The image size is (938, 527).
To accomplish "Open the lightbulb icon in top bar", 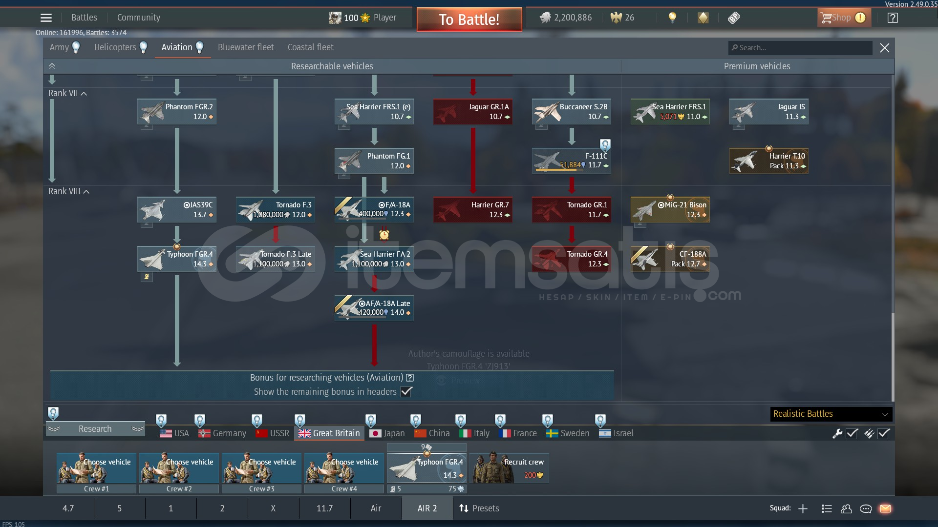I will coord(672,18).
